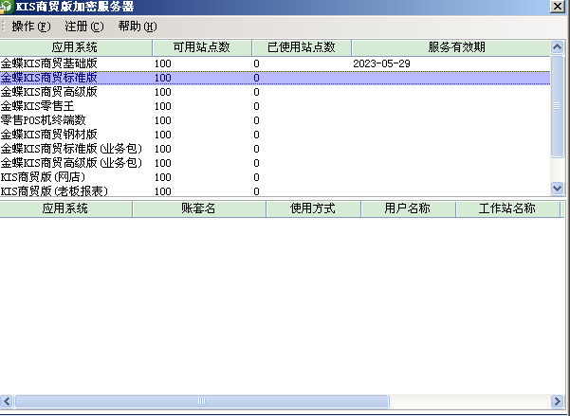Open the 操作(F) menu
Viewport: 570px width, 416px height.
coord(31,27)
